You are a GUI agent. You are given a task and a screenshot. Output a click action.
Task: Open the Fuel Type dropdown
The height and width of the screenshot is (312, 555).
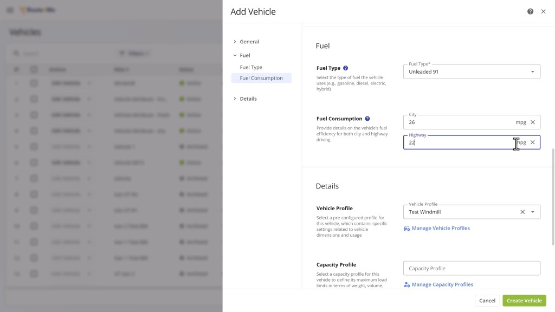[532, 71]
